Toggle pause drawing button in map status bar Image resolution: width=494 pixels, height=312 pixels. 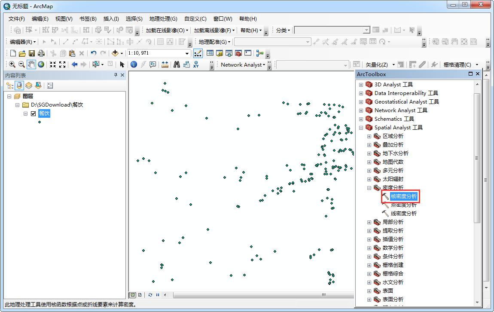click(157, 295)
